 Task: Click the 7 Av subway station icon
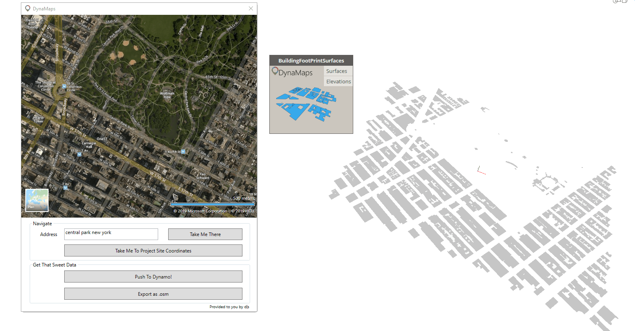pos(65,188)
